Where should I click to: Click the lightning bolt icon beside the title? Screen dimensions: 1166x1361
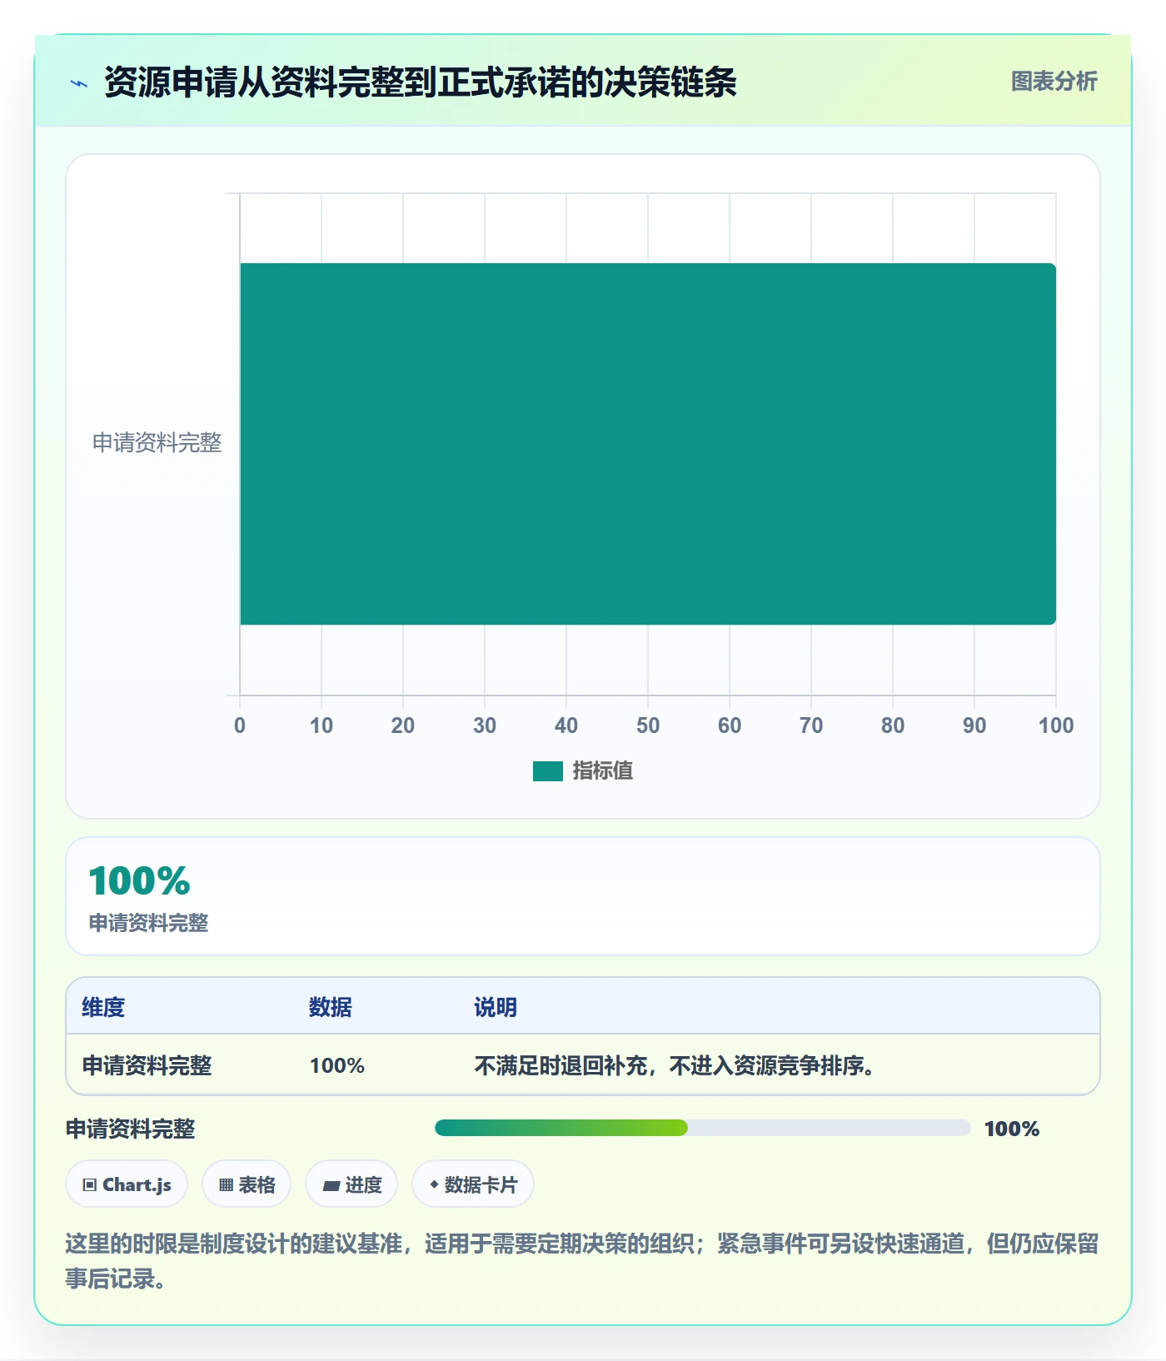79,83
